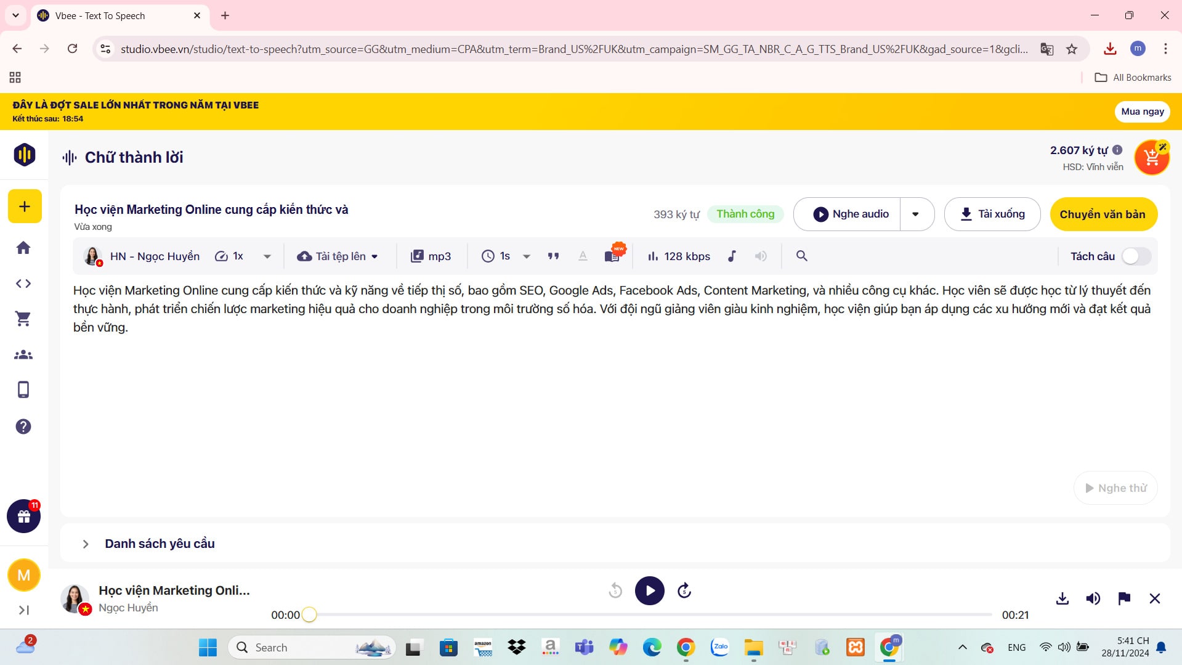Open the shopping cart sidebar icon

point(23,319)
